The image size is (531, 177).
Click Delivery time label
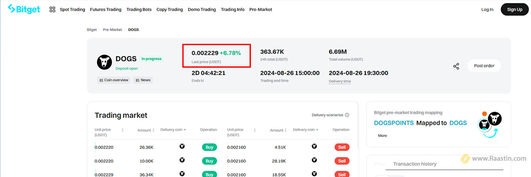coord(340,81)
